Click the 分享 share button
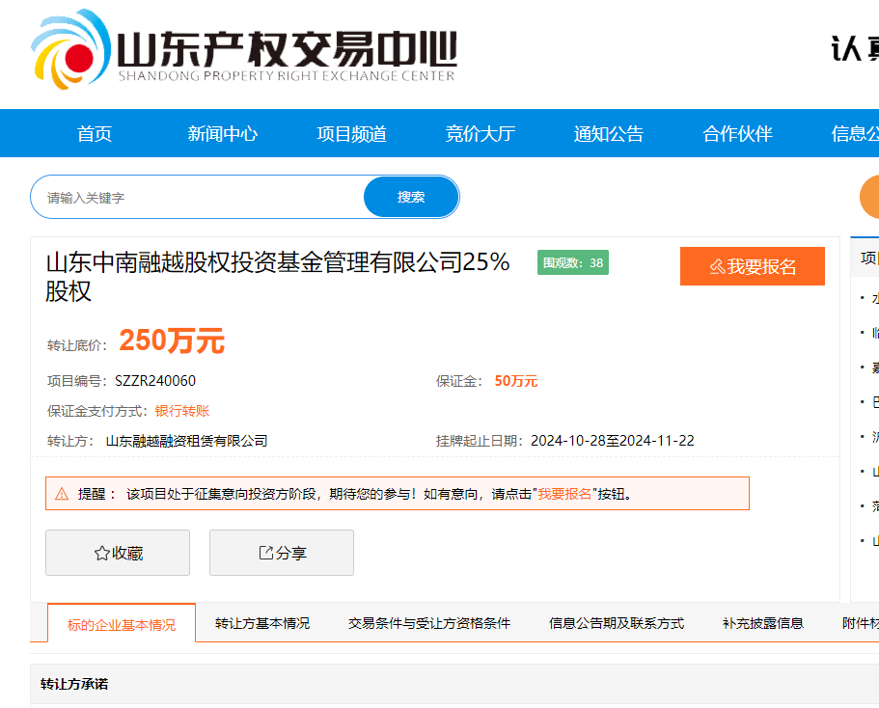Screen dimensions: 879x708 [x=282, y=553]
